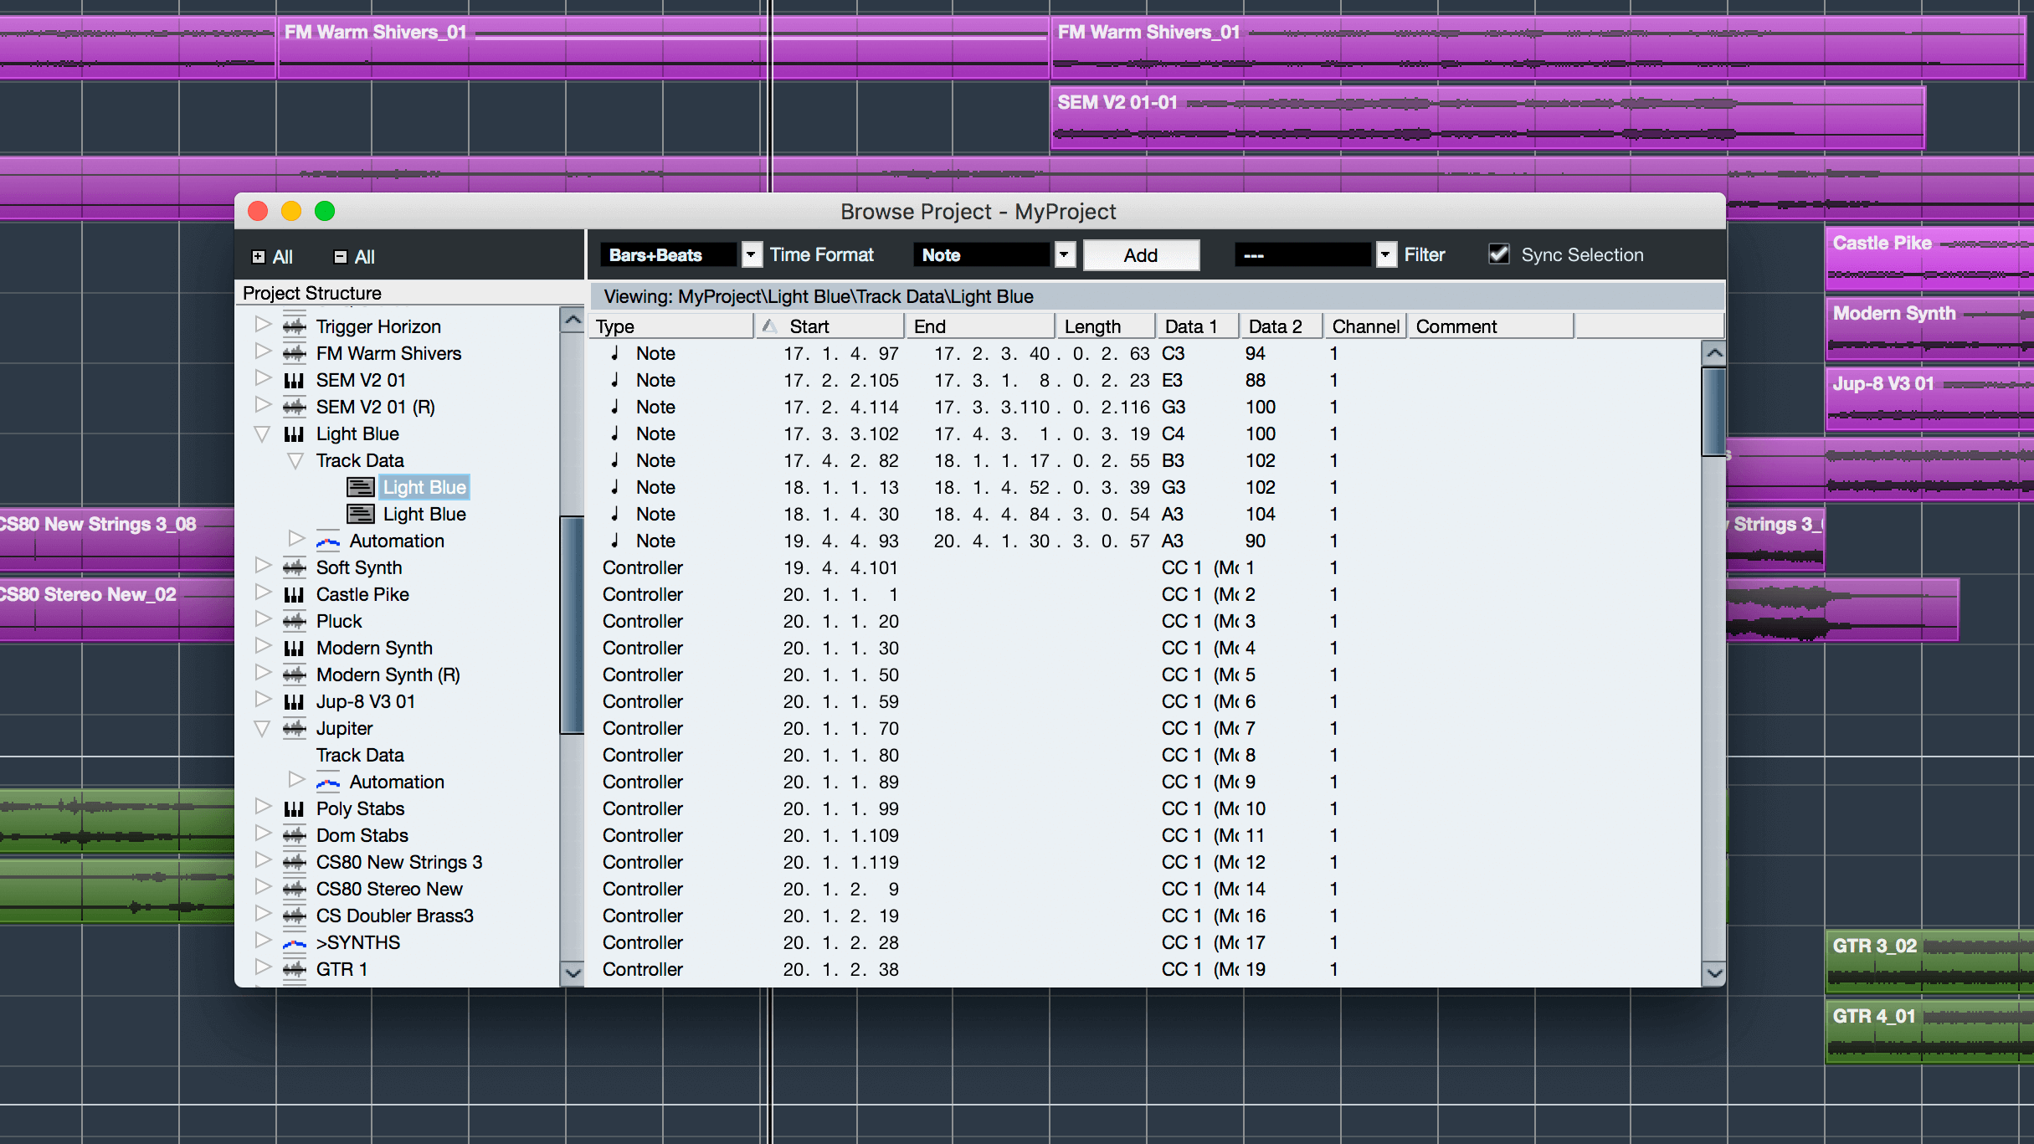Collapse the Jupiter track in project structure
The height and width of the screenshot is (1144, 2034).
tap(262, 729)
